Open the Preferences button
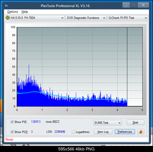The image size is (153, 152). click(125, 132)
